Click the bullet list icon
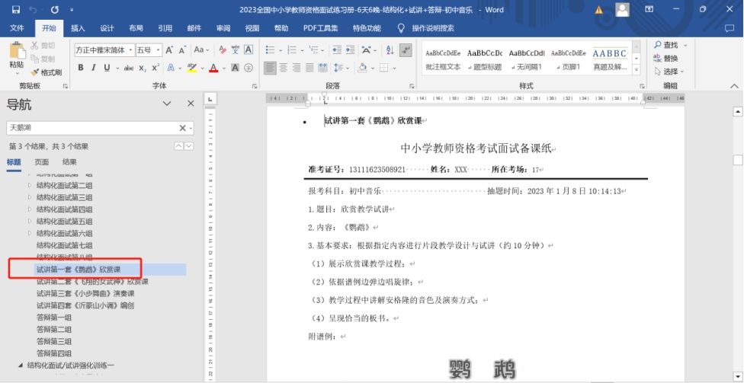 271,49
